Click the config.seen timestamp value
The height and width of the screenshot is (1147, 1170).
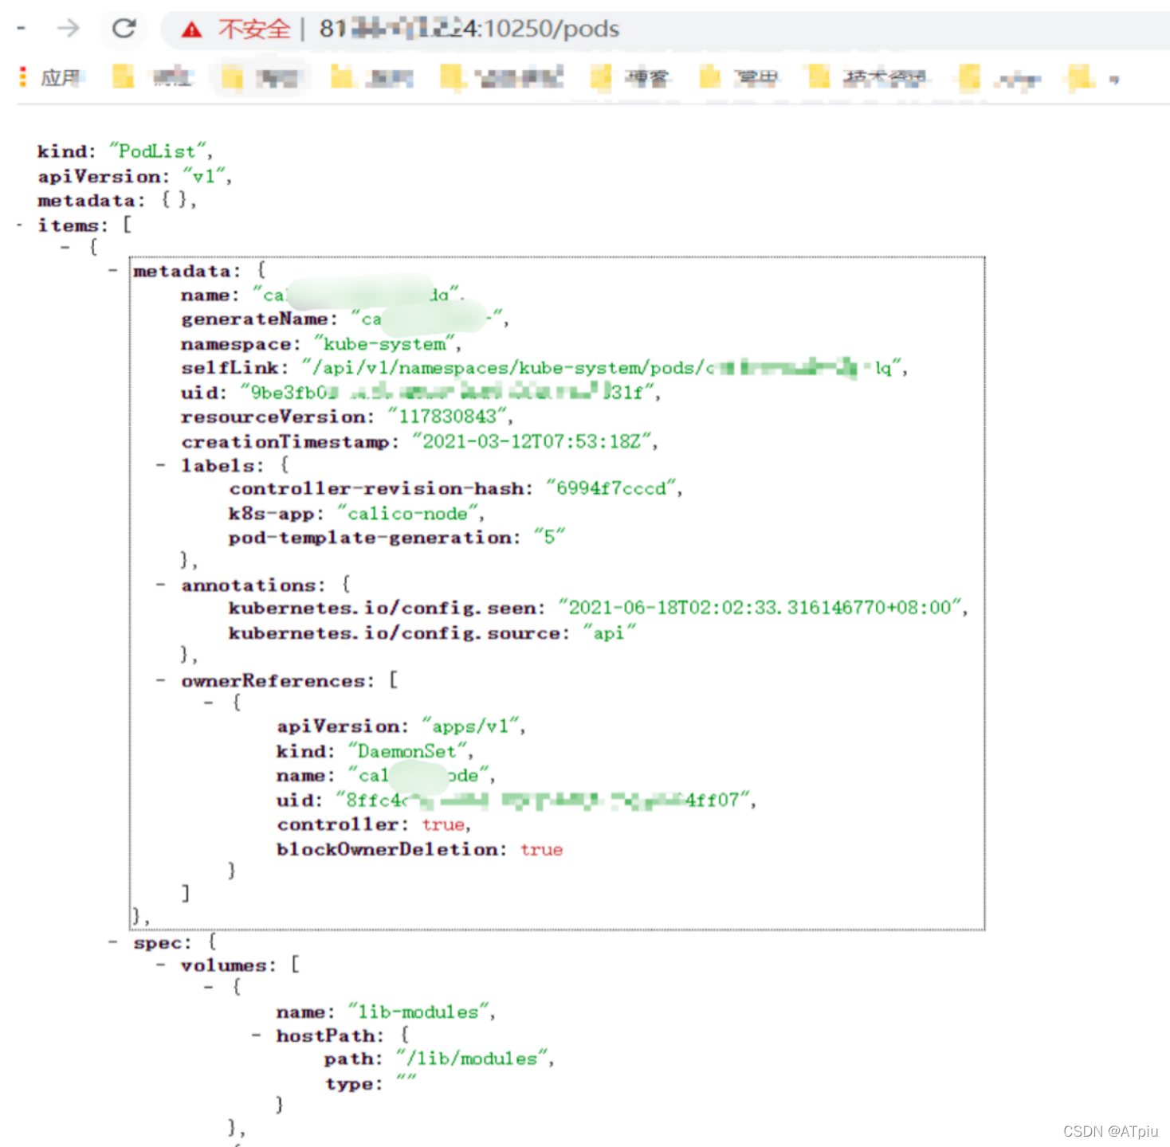click(760, 607)
